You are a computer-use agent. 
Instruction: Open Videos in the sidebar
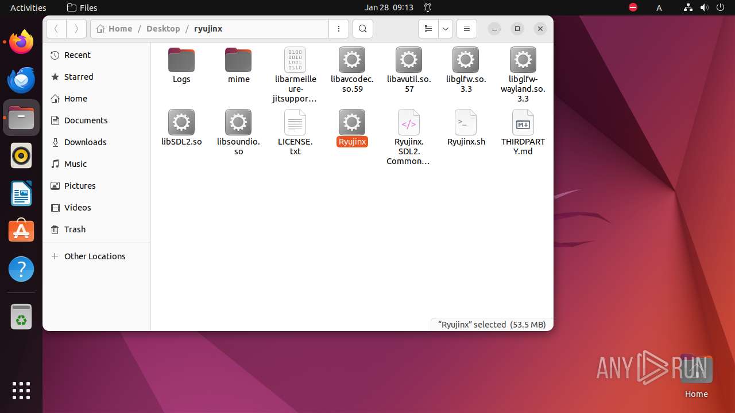click(x=96, y=208)
